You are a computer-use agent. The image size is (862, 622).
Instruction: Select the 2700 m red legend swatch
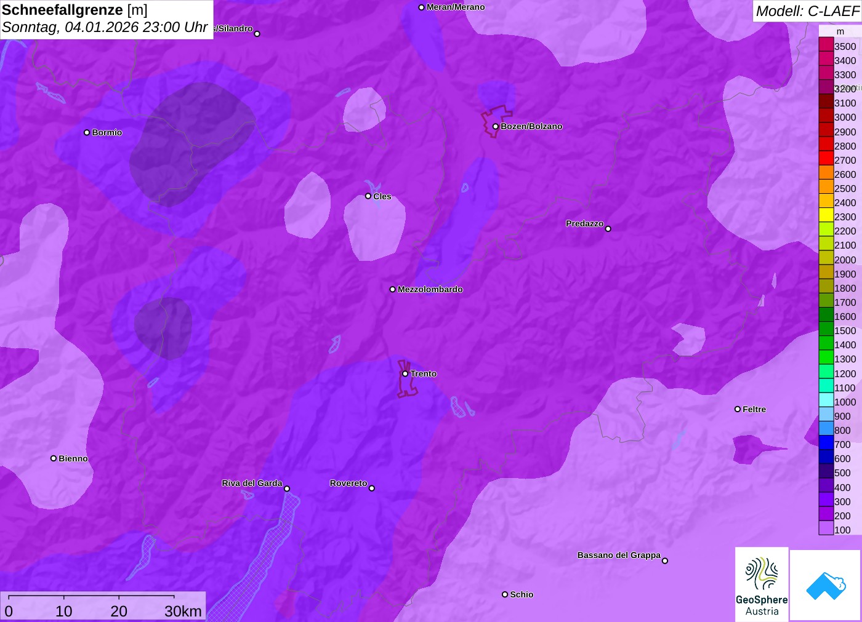tap(826, 158)
